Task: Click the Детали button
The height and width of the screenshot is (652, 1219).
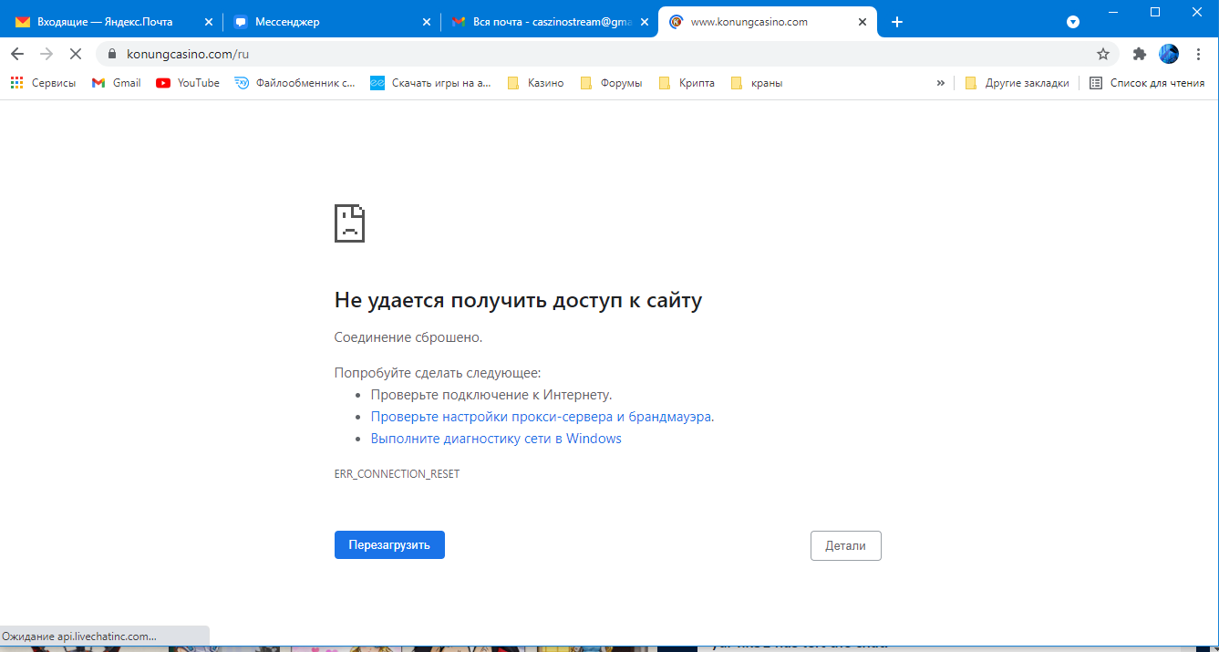Action: (845, 546)
